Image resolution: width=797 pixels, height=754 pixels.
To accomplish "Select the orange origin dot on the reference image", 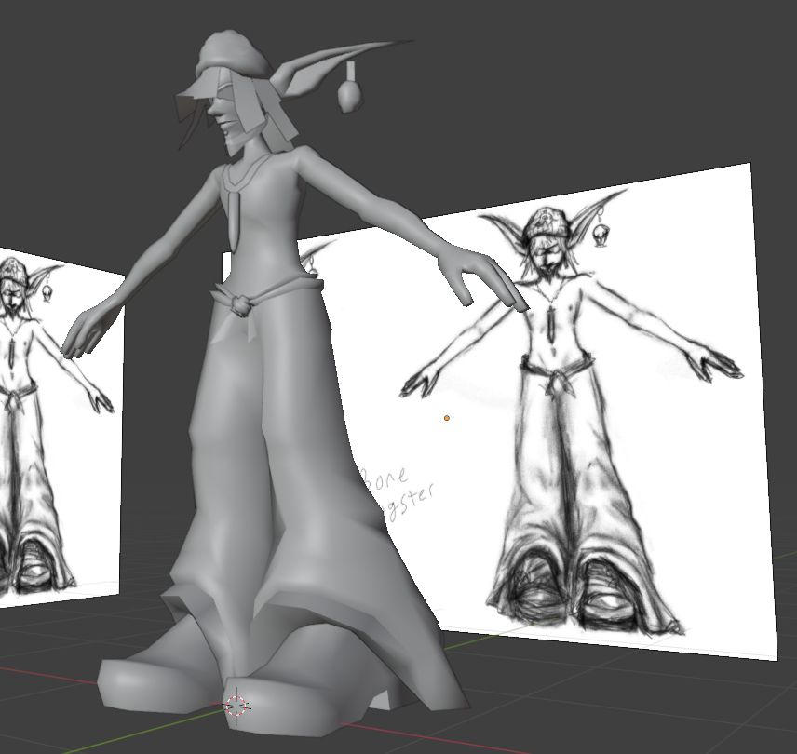I will click(446, 418).
